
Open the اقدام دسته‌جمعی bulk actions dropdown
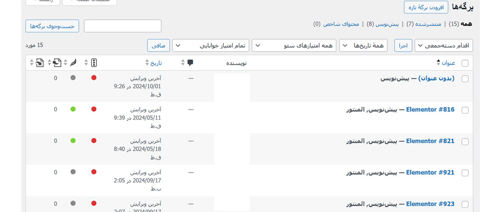pyautogui.click(x=444, y=46)
